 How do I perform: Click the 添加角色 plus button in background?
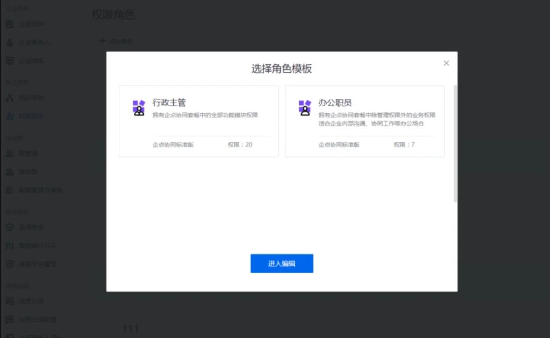coord(116,41)
